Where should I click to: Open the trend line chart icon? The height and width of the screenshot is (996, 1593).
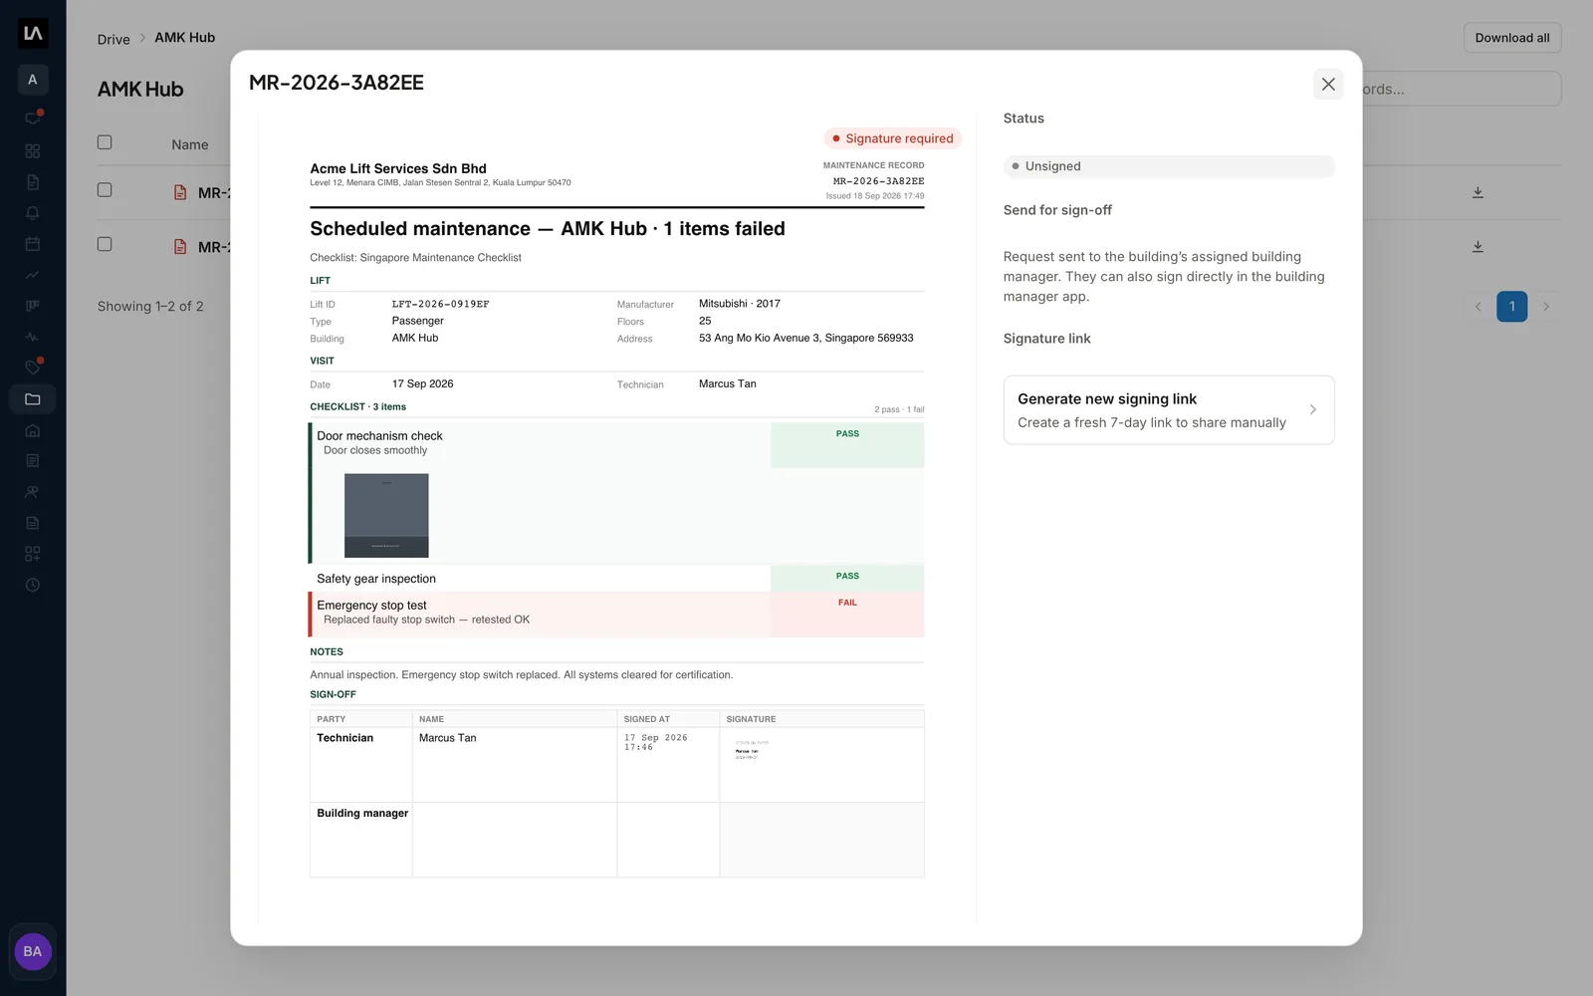click(33, 275)
